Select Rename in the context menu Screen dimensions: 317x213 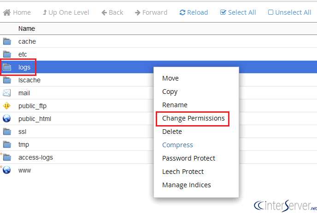click(x=175, y=105)
